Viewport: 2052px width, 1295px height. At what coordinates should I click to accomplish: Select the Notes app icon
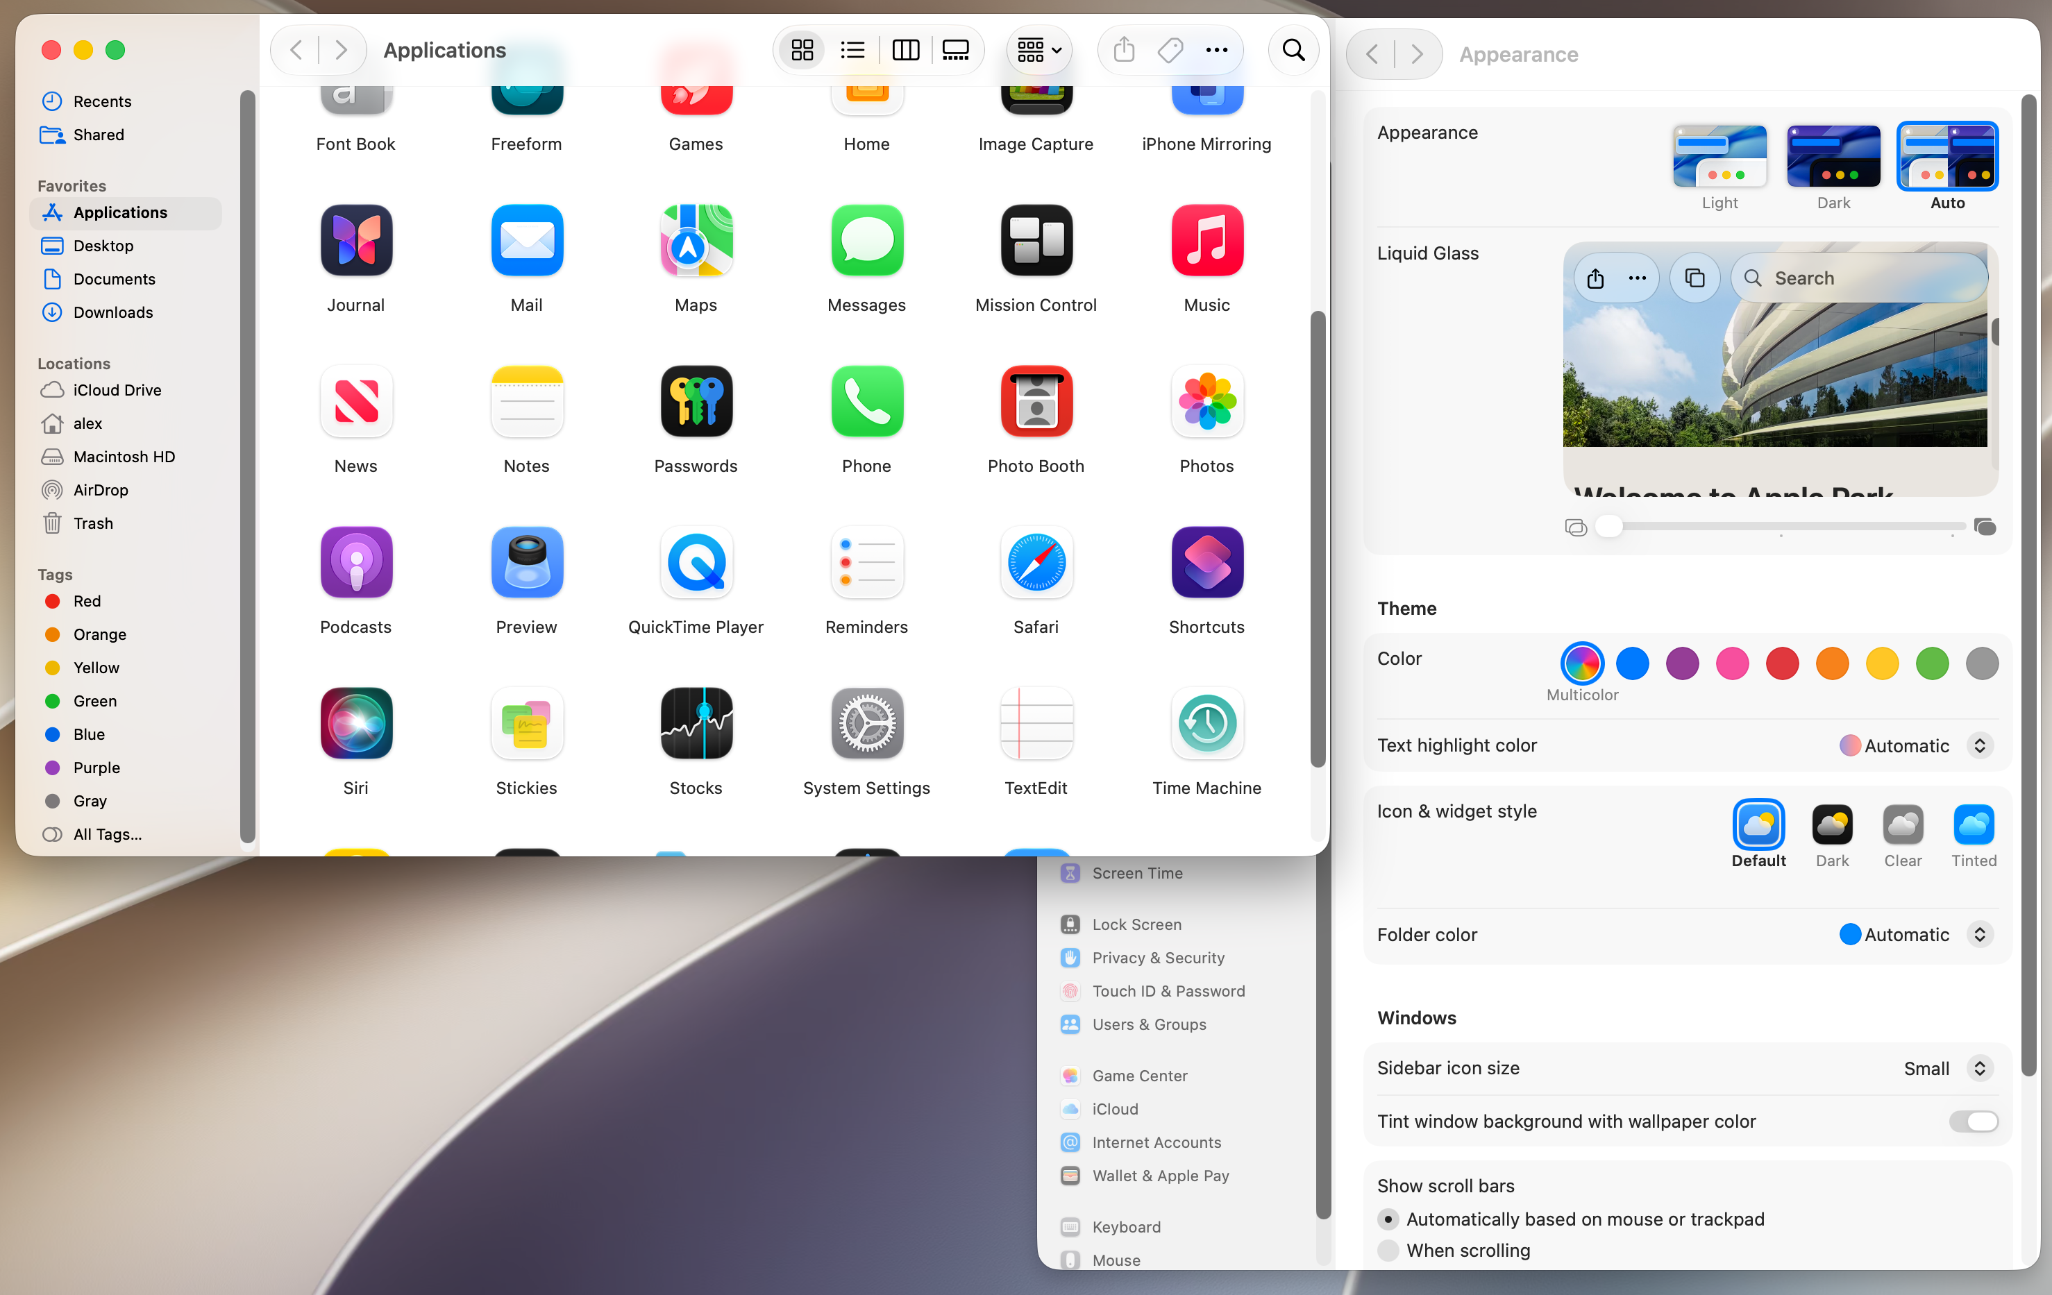point(527,401)
